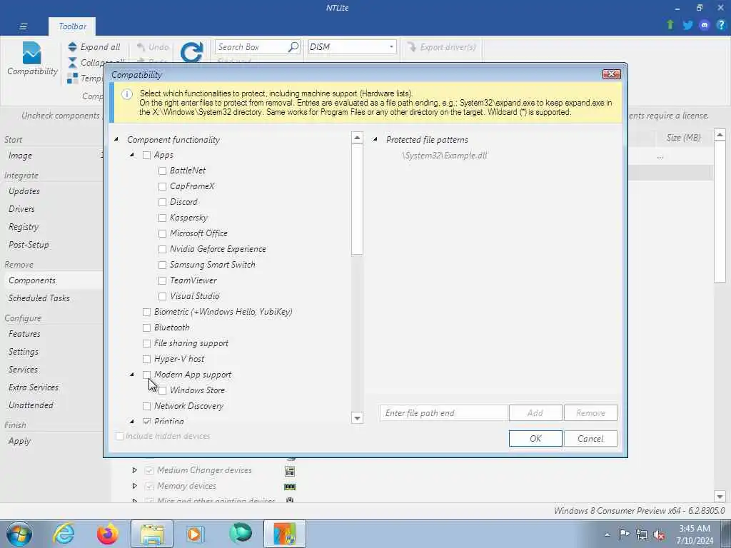Click the Export driver(s) icon
The height and width of the screenshot is (548, 731).
click(412, 46)
